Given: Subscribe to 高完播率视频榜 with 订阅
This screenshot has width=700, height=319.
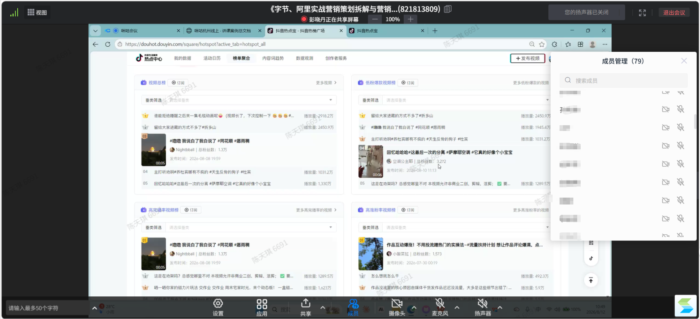Looking at the screenshot, I should click(191, 210).
